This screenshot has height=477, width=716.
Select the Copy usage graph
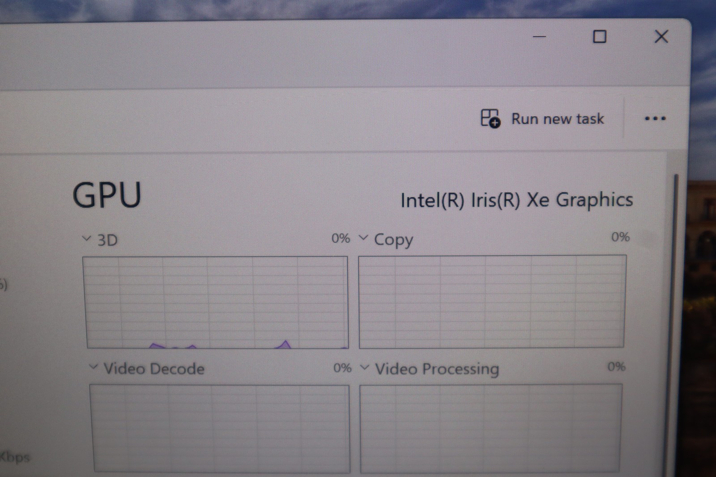(x=492, y=301)
